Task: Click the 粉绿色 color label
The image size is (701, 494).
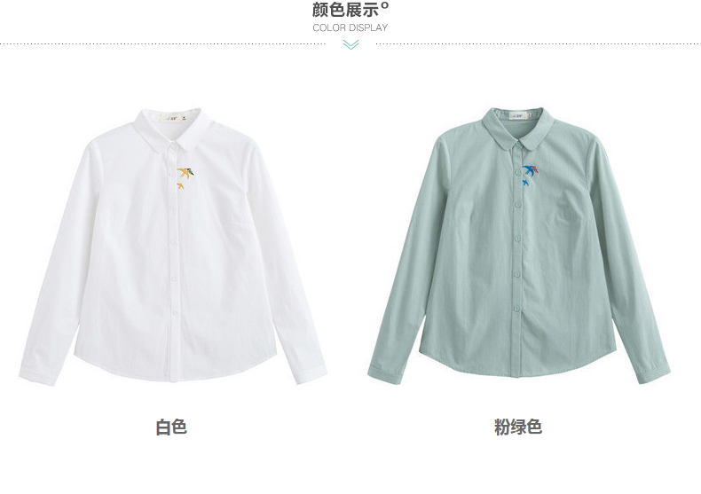Action: click(517, 427)
